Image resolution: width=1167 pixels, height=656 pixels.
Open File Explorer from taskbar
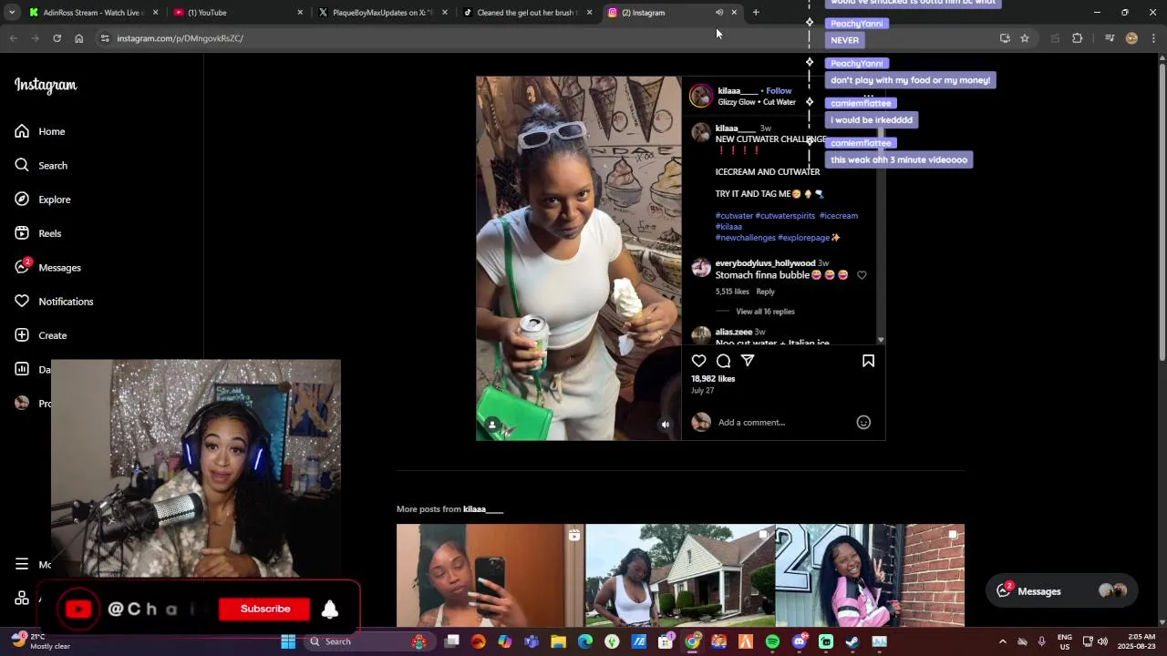[x=558, y=641]
